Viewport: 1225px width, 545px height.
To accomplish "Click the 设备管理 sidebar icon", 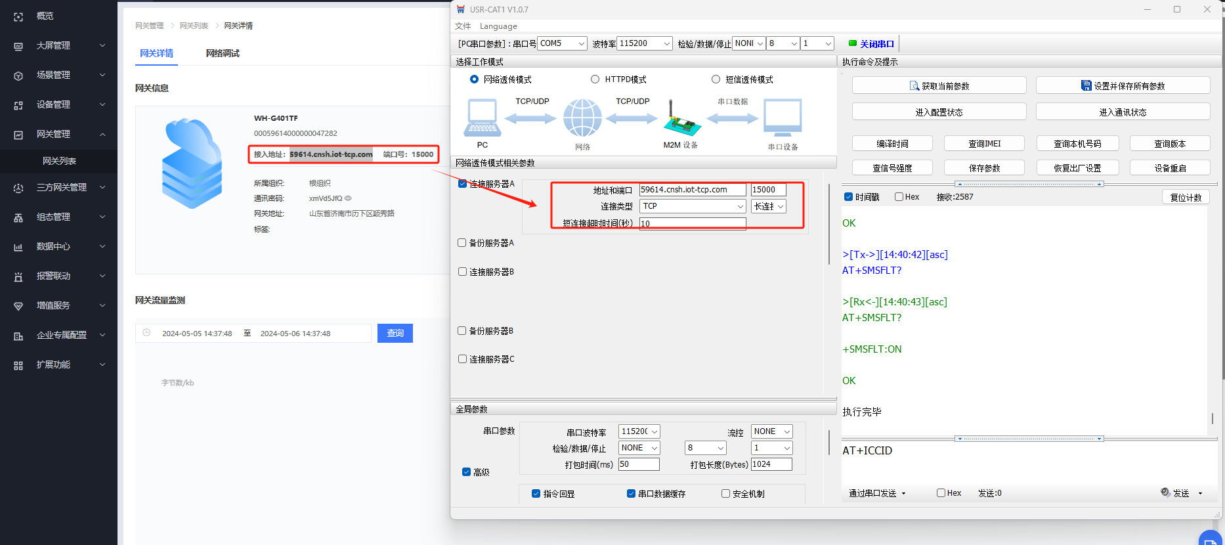I will tap(18, 105).
